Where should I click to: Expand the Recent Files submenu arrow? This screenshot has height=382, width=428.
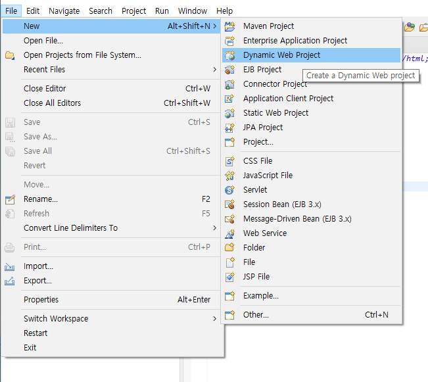(x=215, y=70)
